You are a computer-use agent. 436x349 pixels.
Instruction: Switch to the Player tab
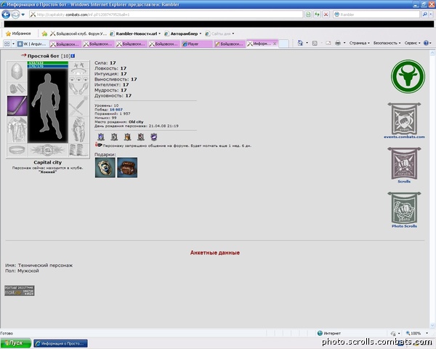pyautogui.click(x=197, y=44)
